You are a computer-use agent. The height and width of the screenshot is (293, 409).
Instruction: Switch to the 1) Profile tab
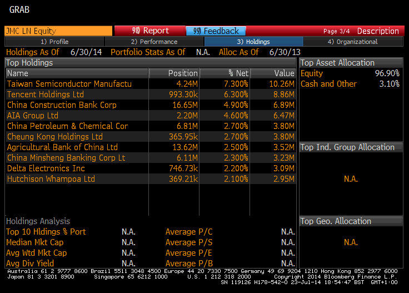point(54,42)
